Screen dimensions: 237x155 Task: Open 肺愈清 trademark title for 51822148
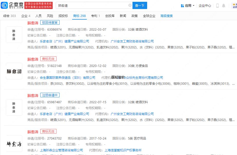click(33, 59)
